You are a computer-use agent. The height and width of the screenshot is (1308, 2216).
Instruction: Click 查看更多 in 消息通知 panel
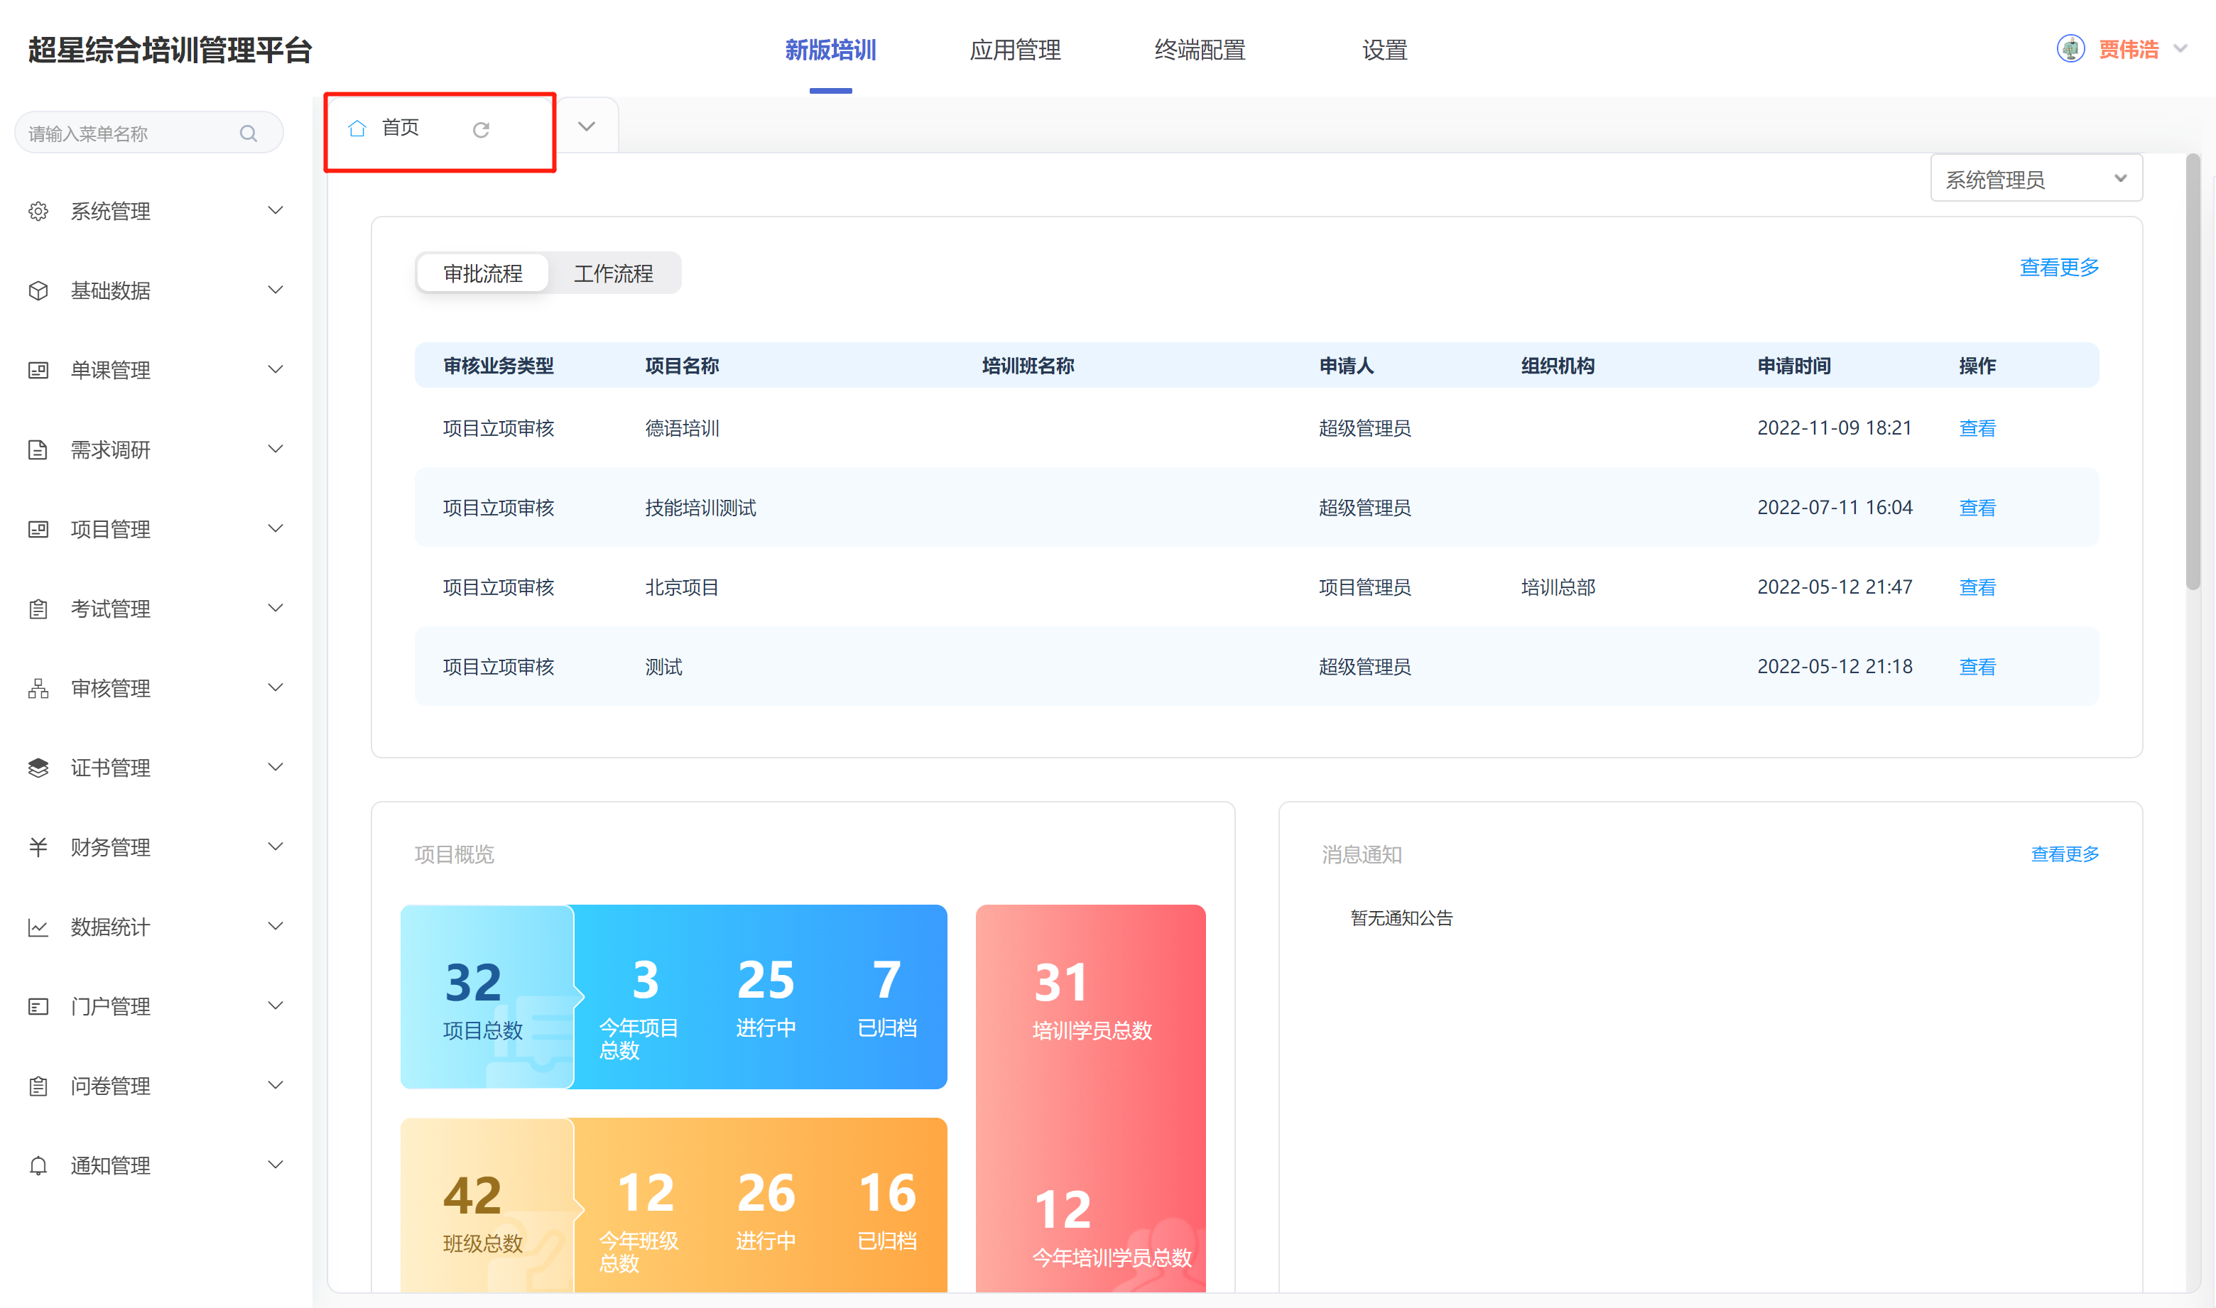(2065, 854)
